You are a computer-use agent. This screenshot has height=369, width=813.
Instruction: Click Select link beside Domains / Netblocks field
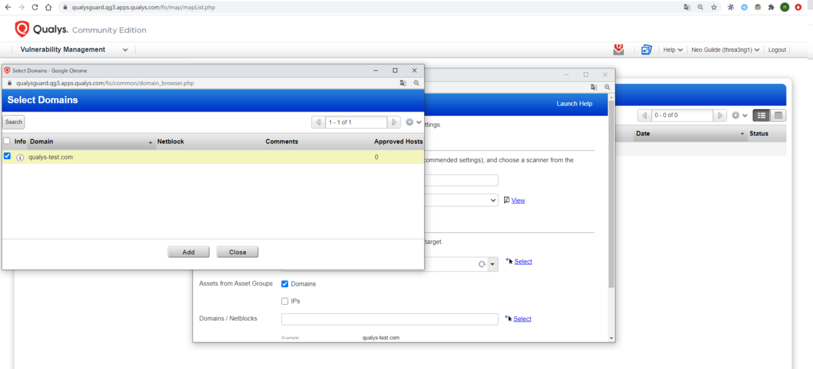coord(522,319)
